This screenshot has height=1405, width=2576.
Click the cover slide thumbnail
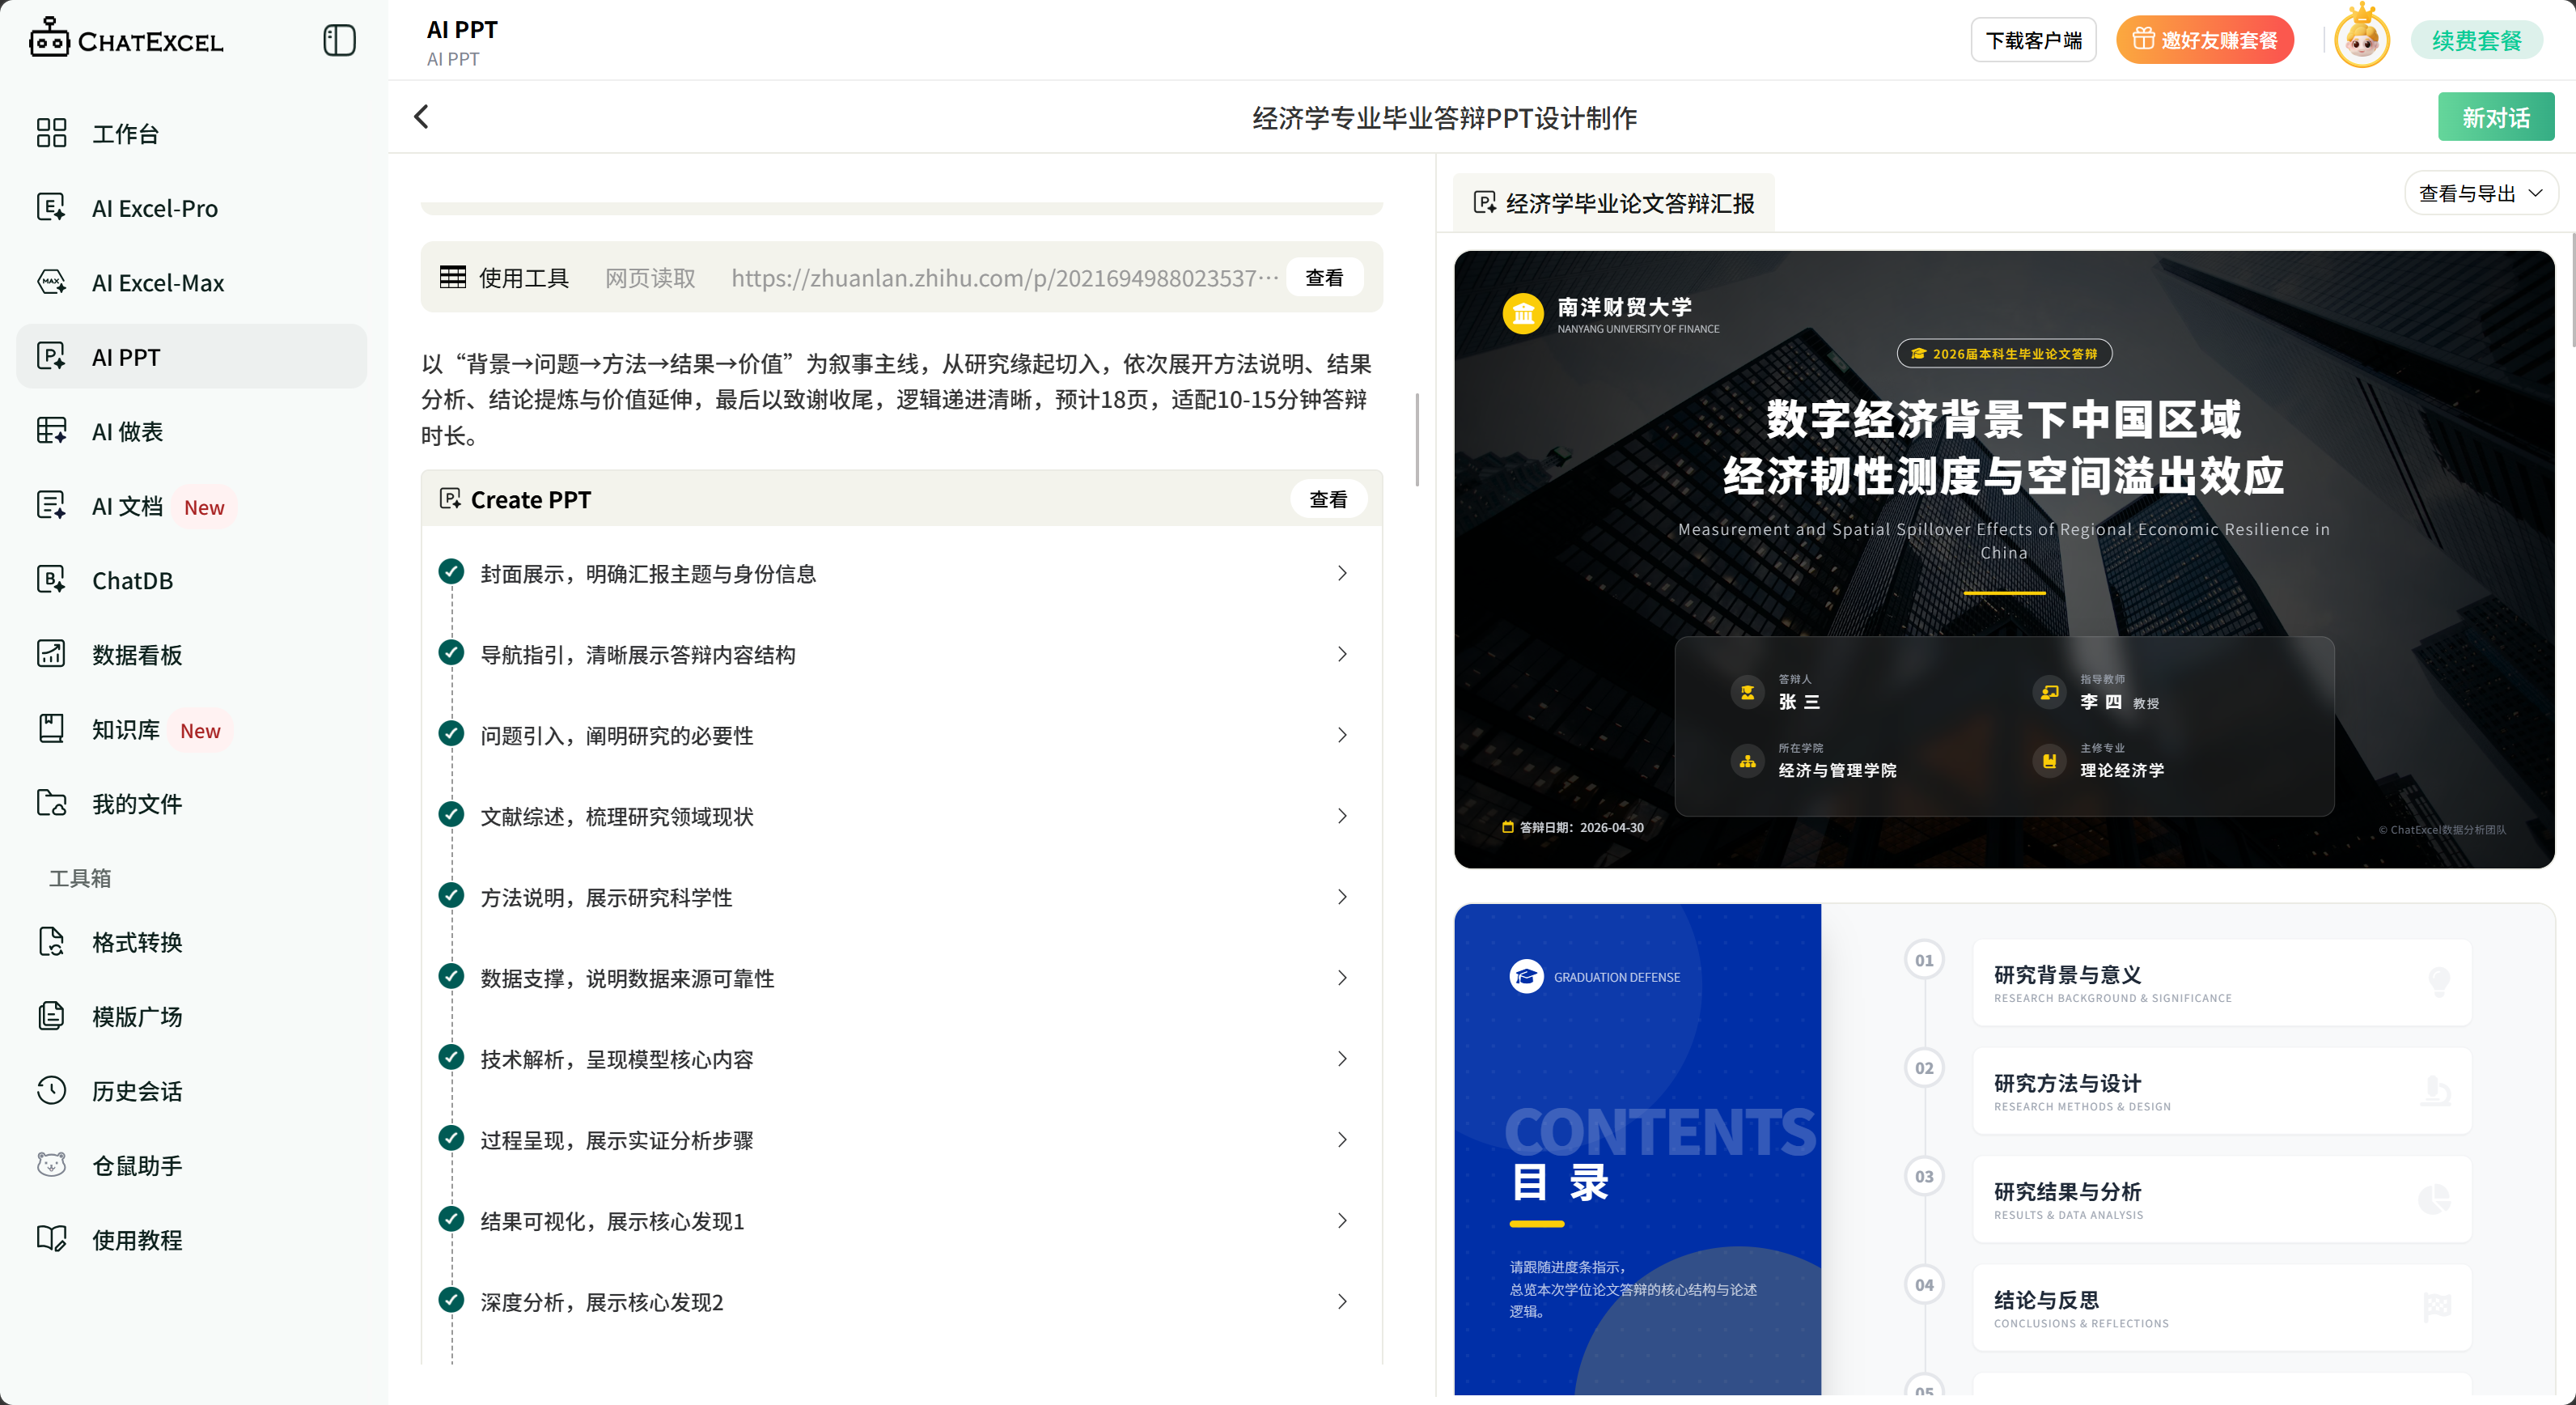2003,559
